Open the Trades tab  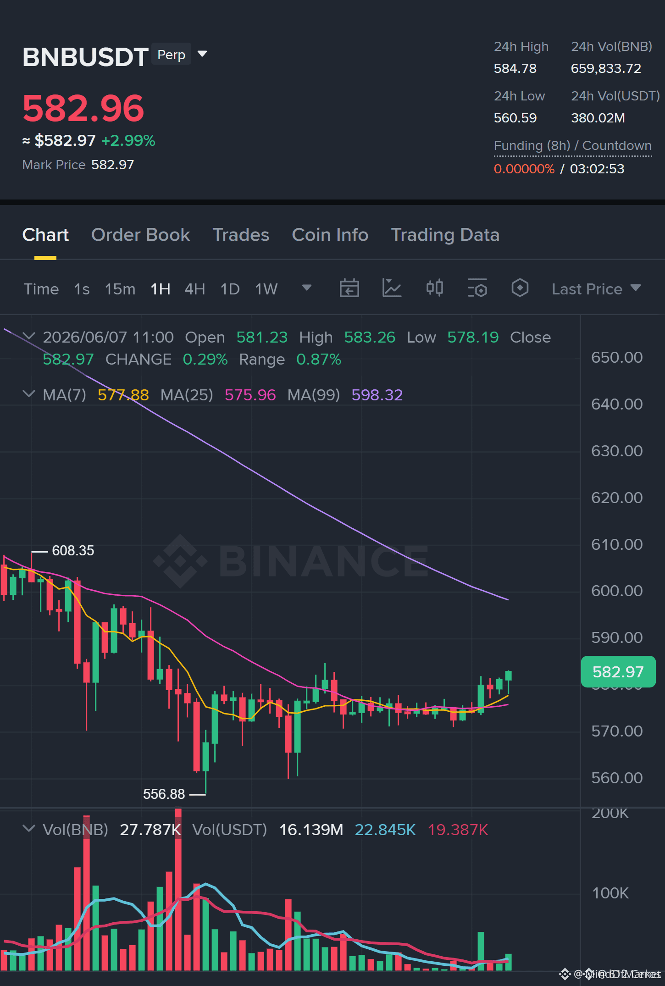241,235
